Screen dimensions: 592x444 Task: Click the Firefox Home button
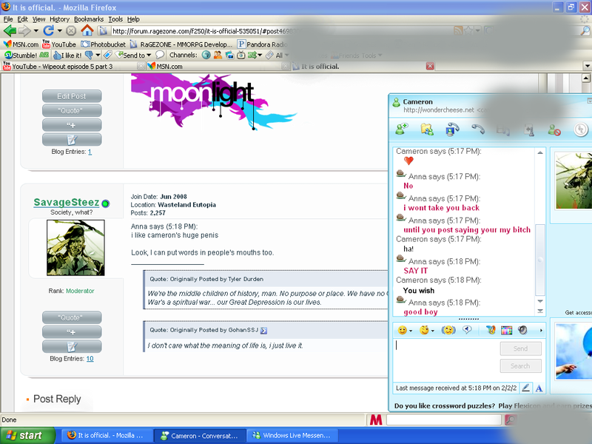click(87, 30)
